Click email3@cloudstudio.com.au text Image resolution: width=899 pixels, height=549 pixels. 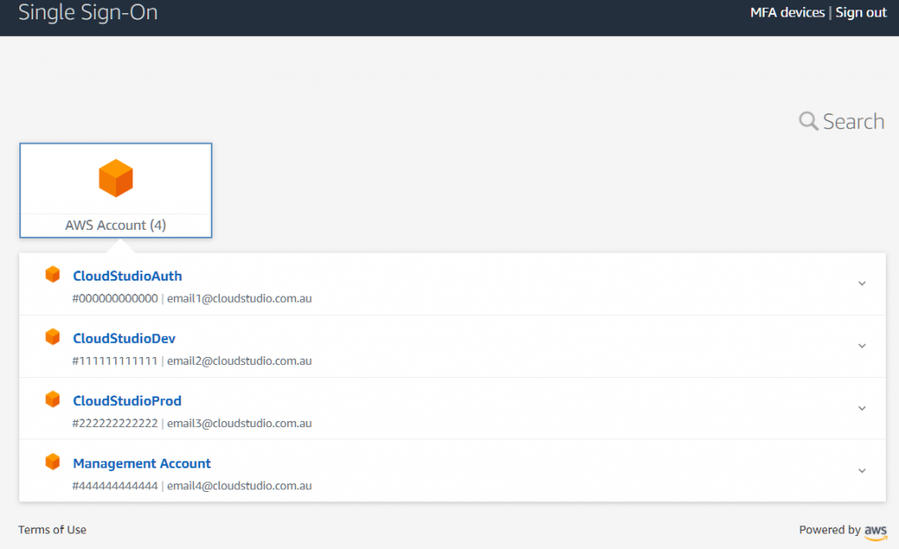pos(239,423)
